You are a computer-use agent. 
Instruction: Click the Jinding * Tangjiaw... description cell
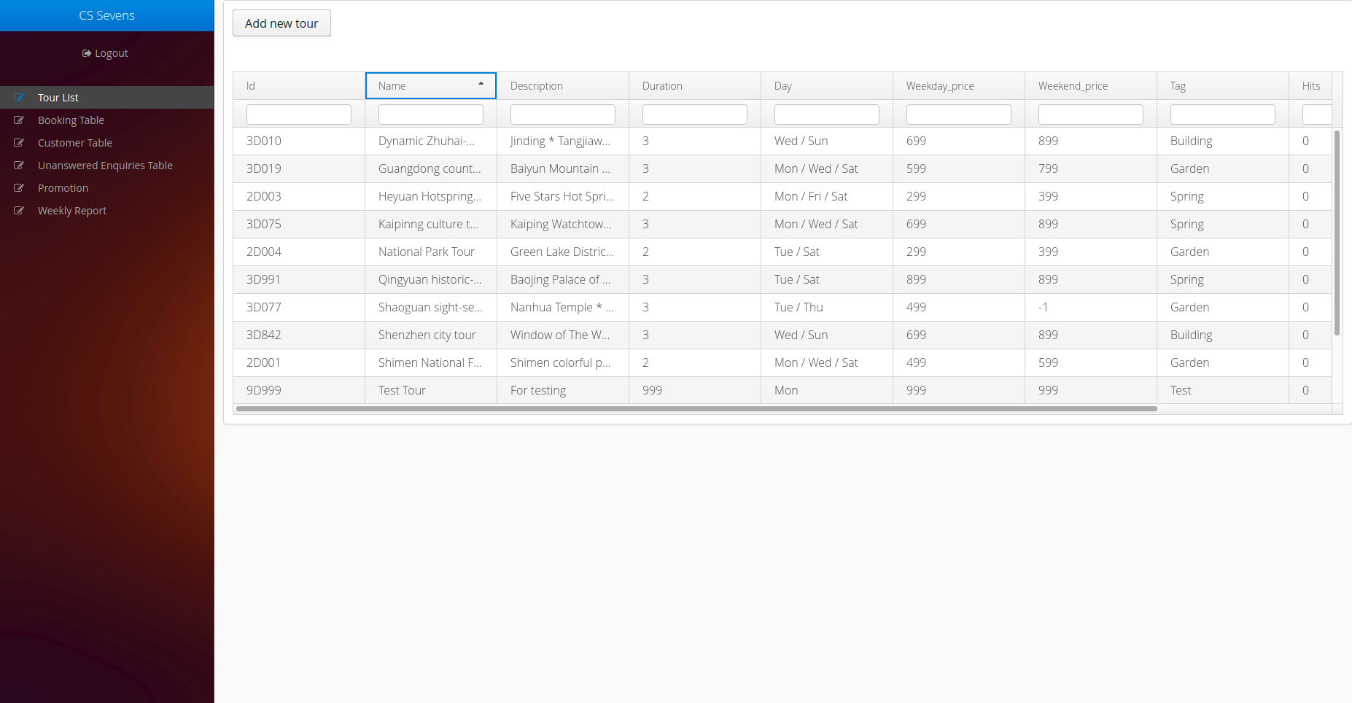[563, 141]
